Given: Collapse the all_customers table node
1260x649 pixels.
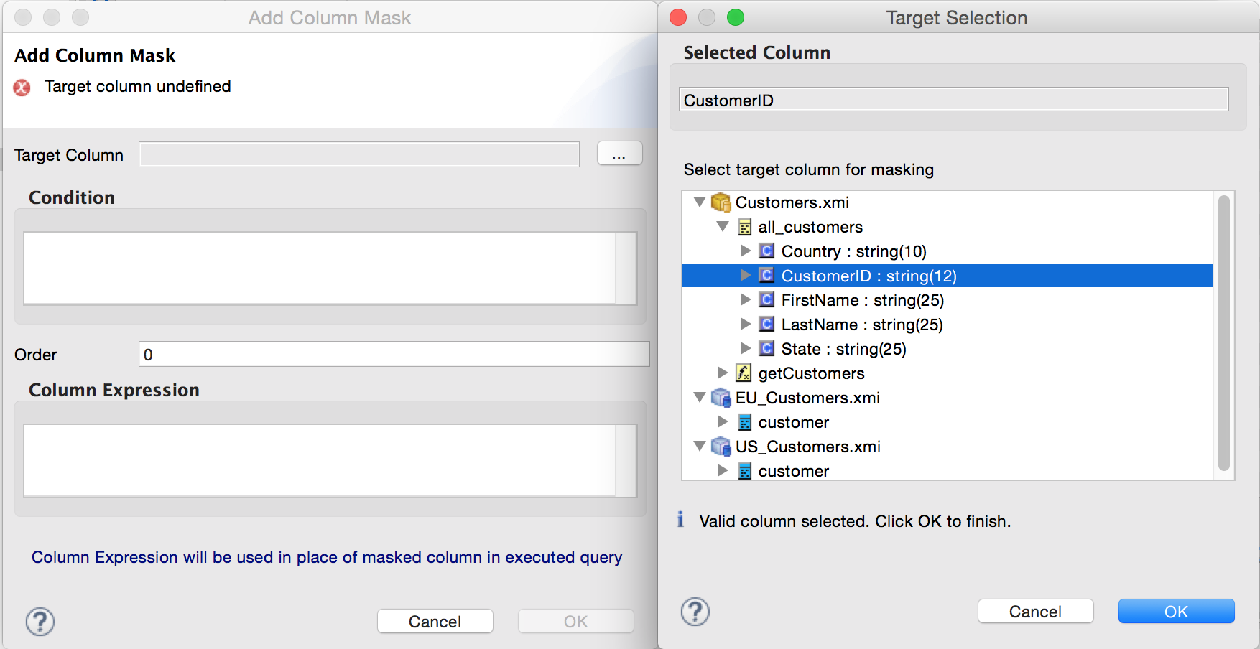Looking at the screenshot, I should coord(723,227).
